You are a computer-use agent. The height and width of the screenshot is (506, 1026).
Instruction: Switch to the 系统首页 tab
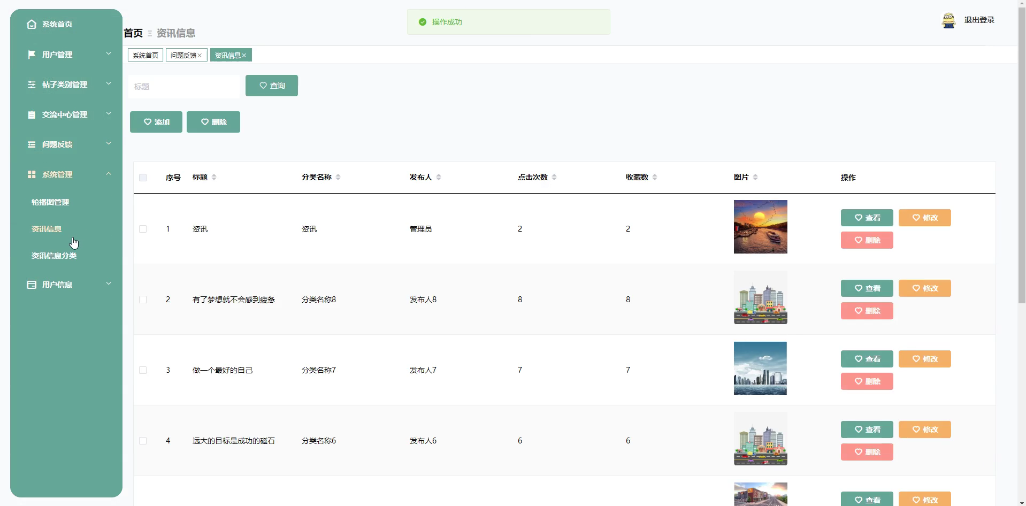[146, 55]
